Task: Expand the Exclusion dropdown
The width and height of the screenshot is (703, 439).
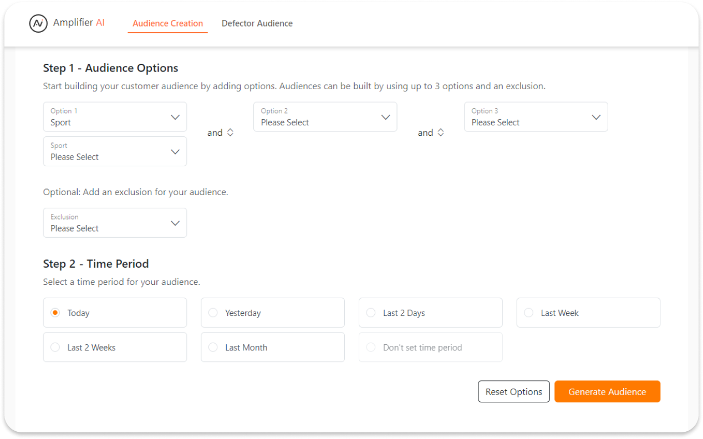Action: pos(115,223)
